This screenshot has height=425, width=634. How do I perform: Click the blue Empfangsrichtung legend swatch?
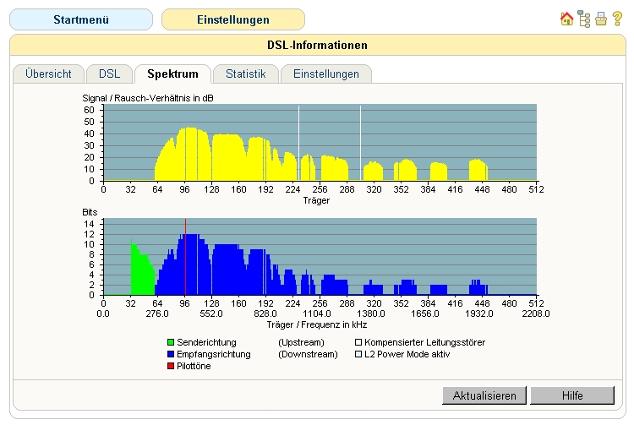tap(171, 354)
